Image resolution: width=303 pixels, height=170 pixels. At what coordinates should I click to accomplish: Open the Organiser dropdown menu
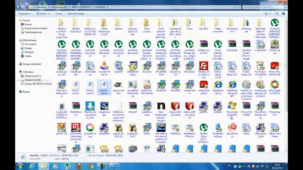[25, 14]
